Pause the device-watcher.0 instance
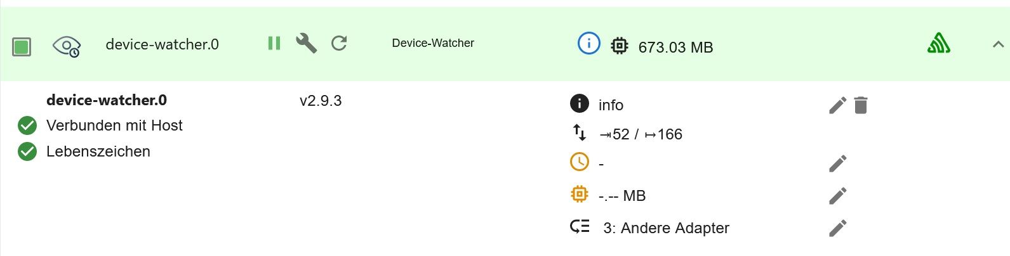1010x256 pixels. [x=274, y=43]
